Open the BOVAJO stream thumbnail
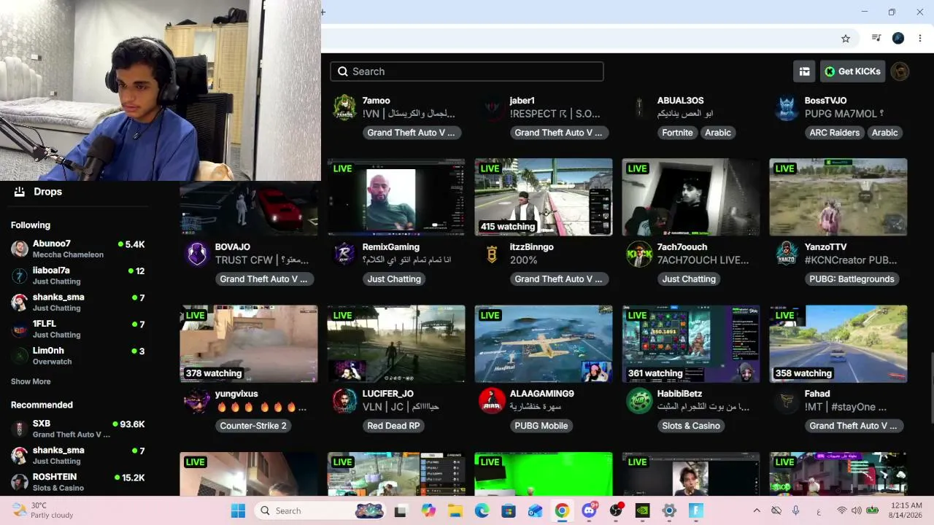Viewport: 934px width, 525px height. click(x=249, y=209)
